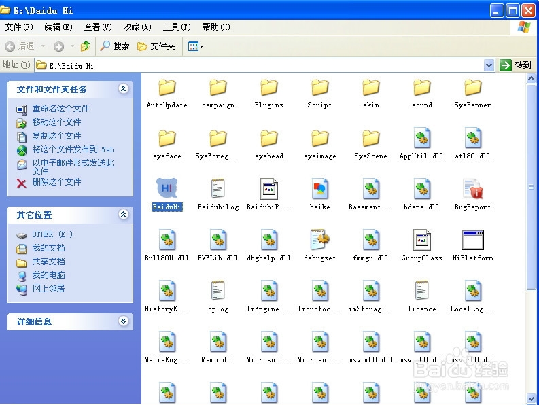Open 我的电脑 location link
The height and width of the screenshot is (405, 539).
[x=48, y=275]
